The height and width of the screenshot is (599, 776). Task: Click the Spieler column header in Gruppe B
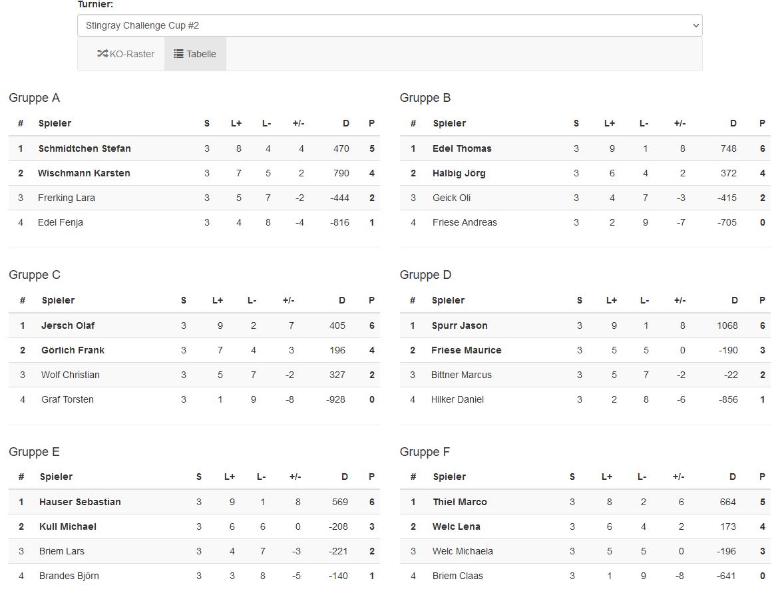pos(449,123)
